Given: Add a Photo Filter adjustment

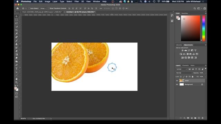Looking at the screenshot, I should (191, 54).
